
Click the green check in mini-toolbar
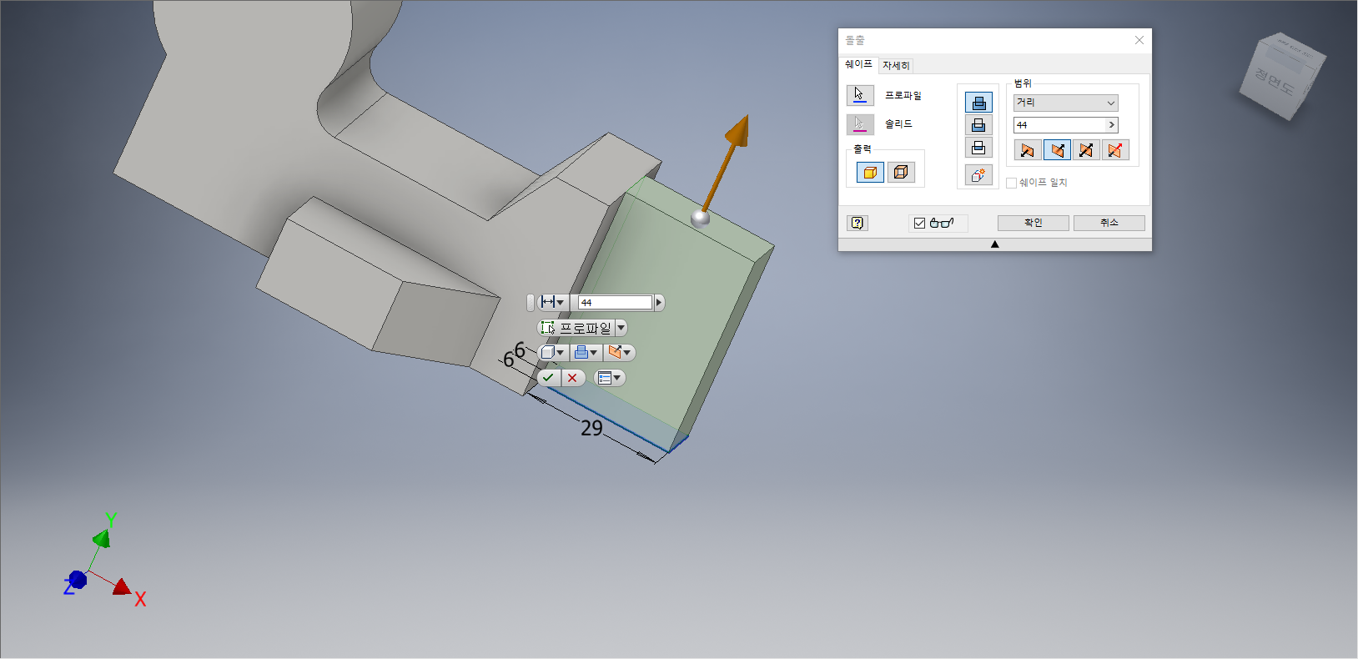pyautogui.click(x=548, y=378)
